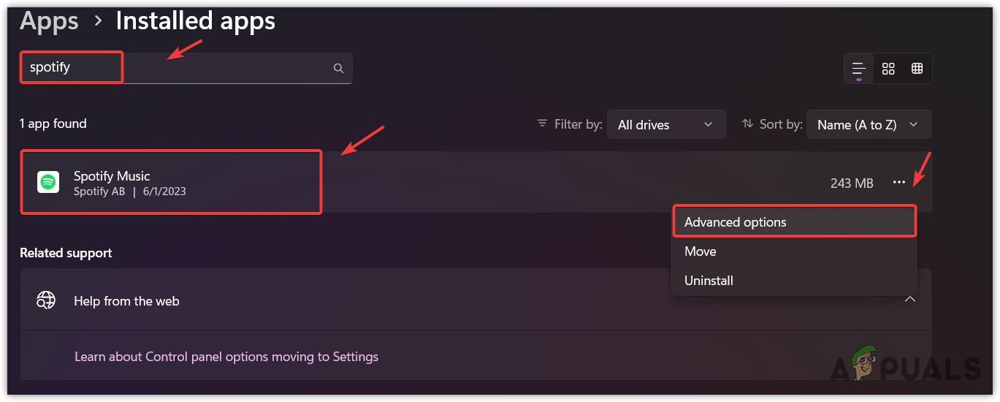The width and height of the screenshot is (1000, 402).
Task: Collapse the Help from the web section
Action: point(910,300)
